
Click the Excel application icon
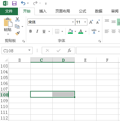pyautogui.click(x=5, y=3)
